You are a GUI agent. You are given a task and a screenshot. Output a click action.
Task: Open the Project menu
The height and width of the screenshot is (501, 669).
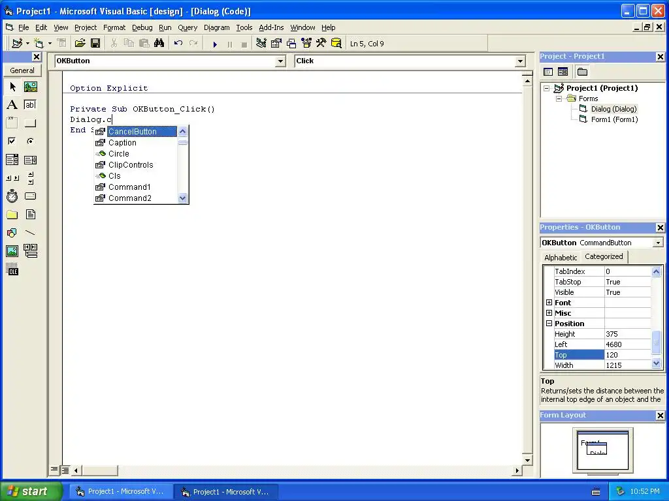click(x=86, y=27)
